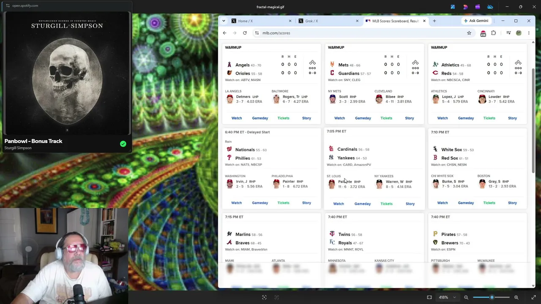Close the Home / X tab
Viewport: 541px width, 304px height.
(290, 21)
